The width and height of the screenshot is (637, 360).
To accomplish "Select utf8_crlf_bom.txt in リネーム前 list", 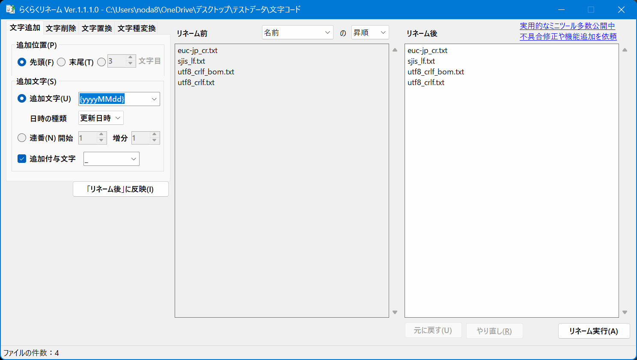I will point(206,72).
